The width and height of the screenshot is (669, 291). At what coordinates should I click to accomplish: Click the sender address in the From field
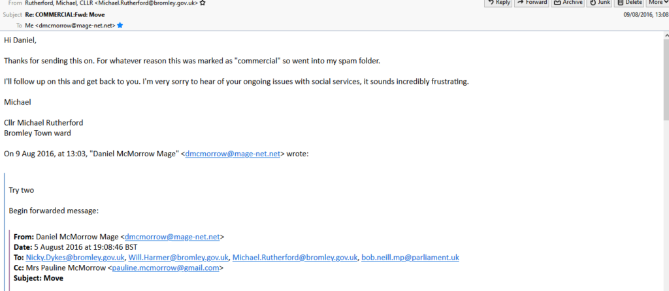[111, 3]
